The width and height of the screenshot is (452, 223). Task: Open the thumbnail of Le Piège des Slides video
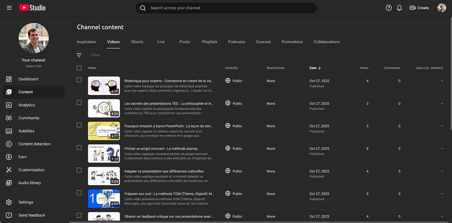click(x=104, y=131)
